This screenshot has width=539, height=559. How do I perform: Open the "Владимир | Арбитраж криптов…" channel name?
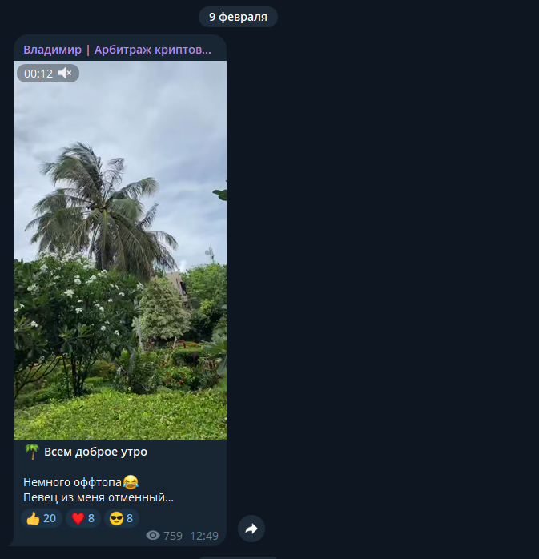(x=117, y=50)
